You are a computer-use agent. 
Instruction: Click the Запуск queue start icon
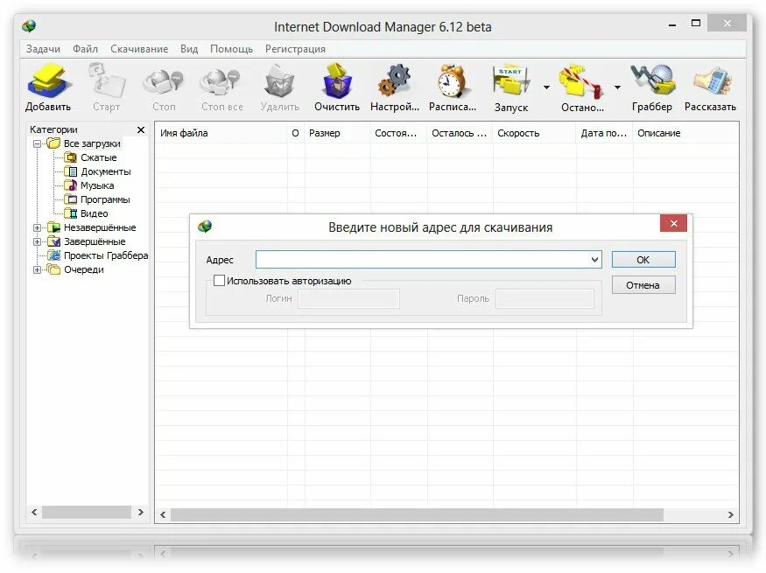coord(511,80)
